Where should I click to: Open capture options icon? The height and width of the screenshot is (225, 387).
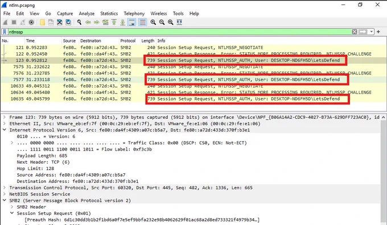tap(31, 22)
